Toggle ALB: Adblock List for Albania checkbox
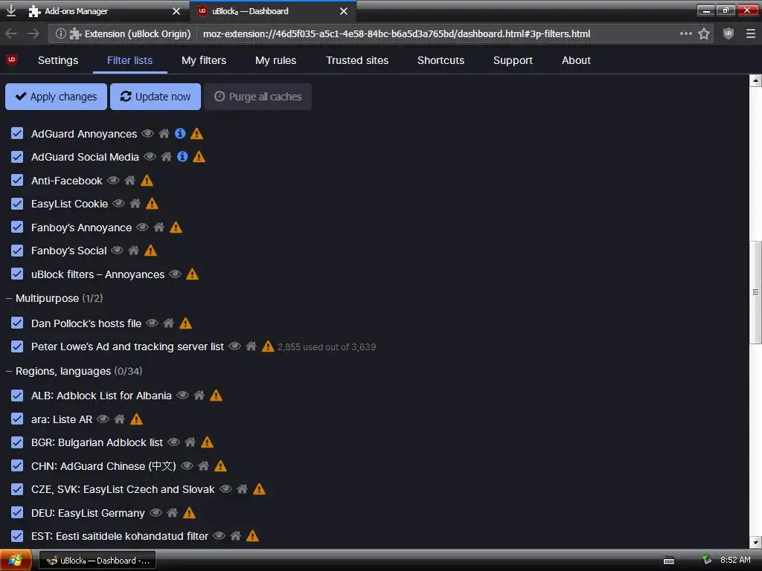This screenshot has width=762, height=571. tap(17, 396)
